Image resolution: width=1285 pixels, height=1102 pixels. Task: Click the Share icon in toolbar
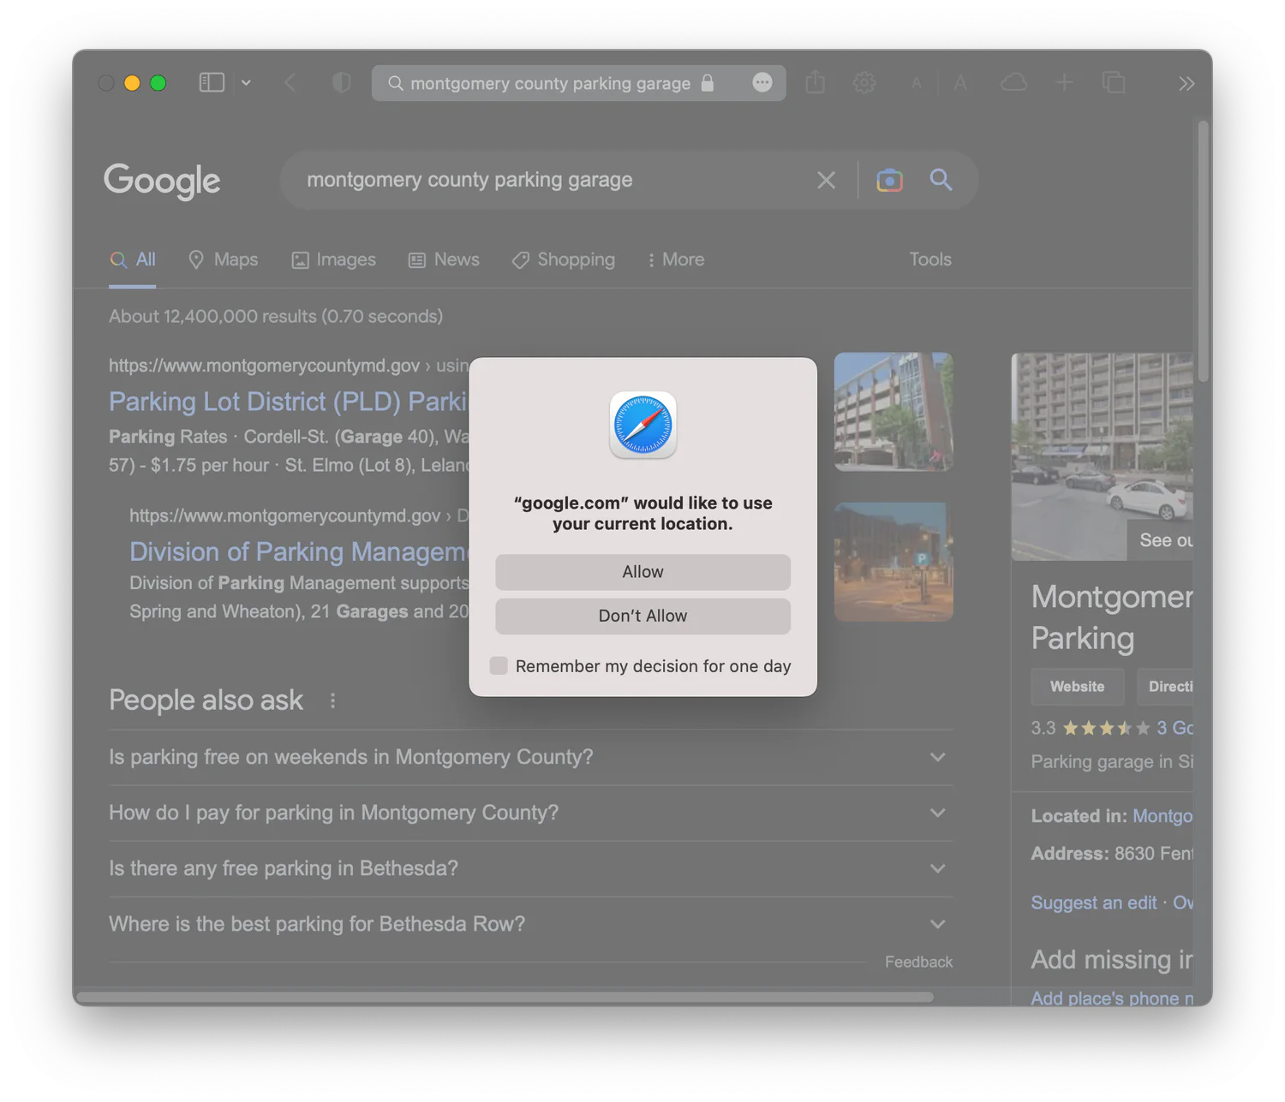816,82
